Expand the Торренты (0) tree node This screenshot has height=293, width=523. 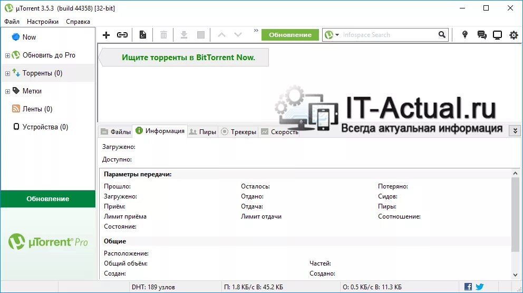click(x=7, y=73)
